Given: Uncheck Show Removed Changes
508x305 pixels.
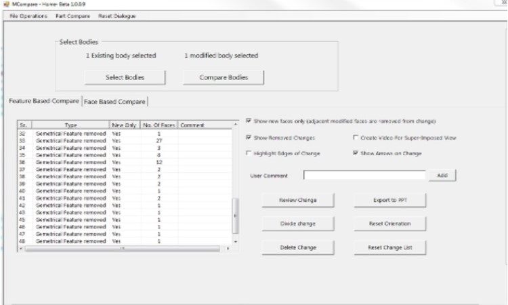Looking at the screenshot, I should coord(249,138).
